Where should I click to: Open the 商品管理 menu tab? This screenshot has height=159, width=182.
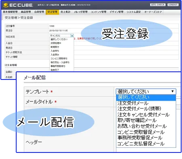(x=26, y=12)
